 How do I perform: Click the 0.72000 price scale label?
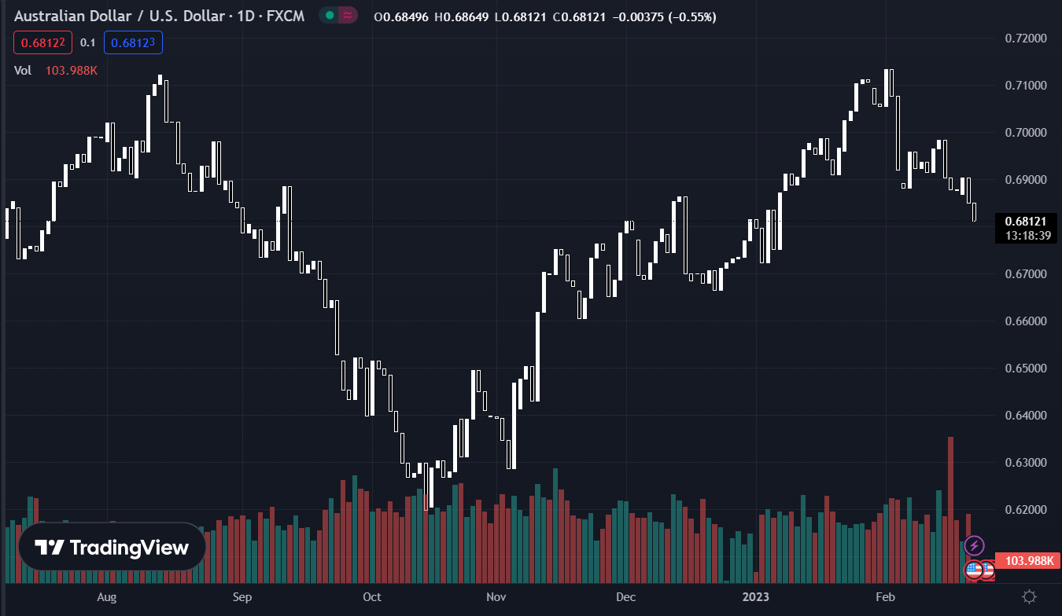coord(1025,38)
